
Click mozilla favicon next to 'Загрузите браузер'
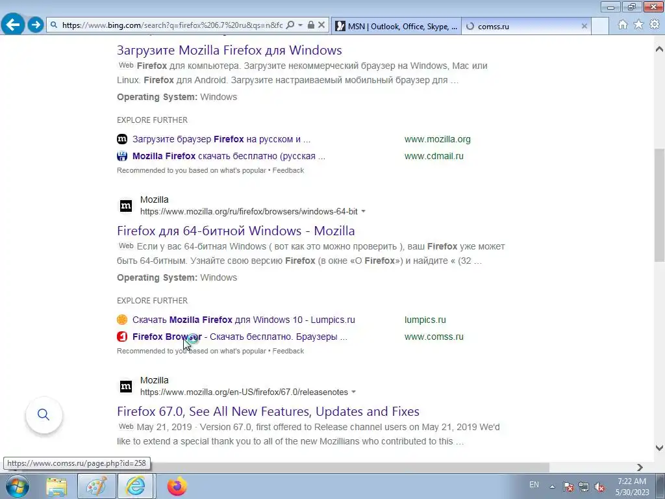(x=122, y=139)
